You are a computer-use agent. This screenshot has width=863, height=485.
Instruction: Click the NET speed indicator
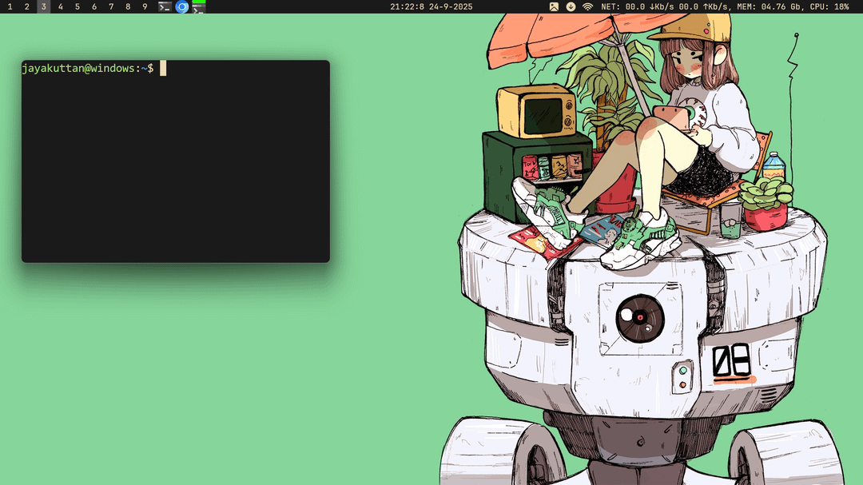coord(665,6)
